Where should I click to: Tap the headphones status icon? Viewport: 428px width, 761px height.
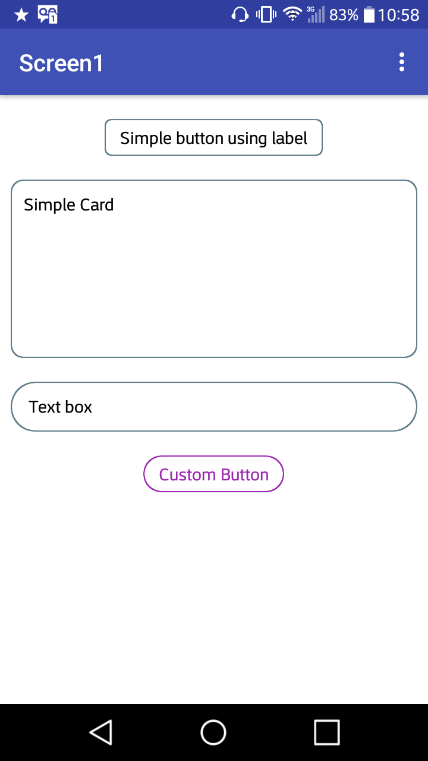click(x=240, y=15)
